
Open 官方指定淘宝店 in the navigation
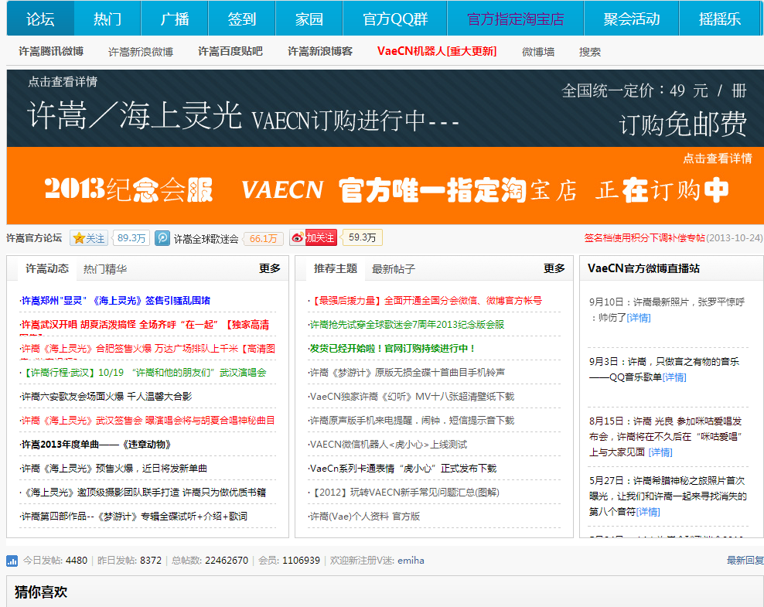(516, 19)
